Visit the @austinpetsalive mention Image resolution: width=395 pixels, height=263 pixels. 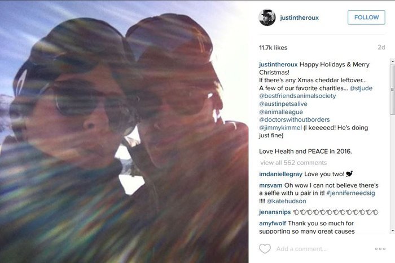point(283,104)
